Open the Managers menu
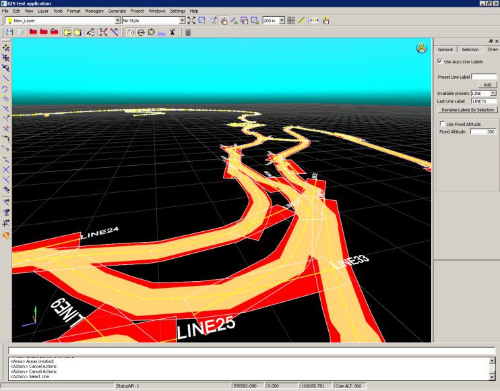This screenshot has width=500, height=391. coord(94,11)
